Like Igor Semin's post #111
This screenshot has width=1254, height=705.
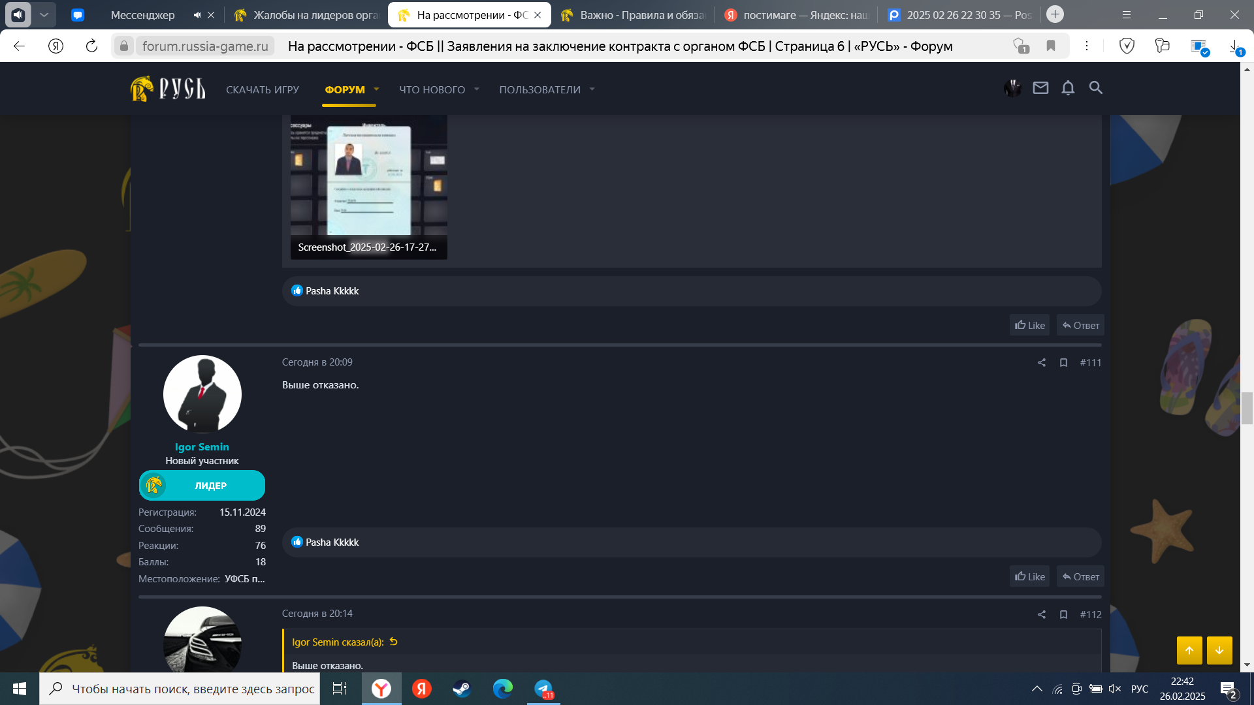pyautogui.click(x=1029, y=577)
